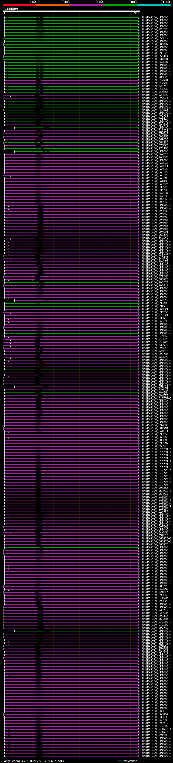Image resolution: width=173 pixels, height=763 pixels.
Task: Open the hit UniRef100_P13234
Action: [155, 89]
